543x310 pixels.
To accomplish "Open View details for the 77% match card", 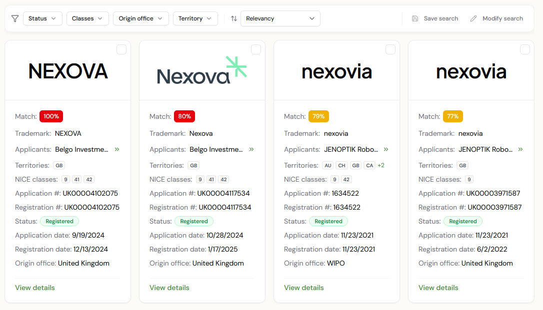I will coord(438,288).
